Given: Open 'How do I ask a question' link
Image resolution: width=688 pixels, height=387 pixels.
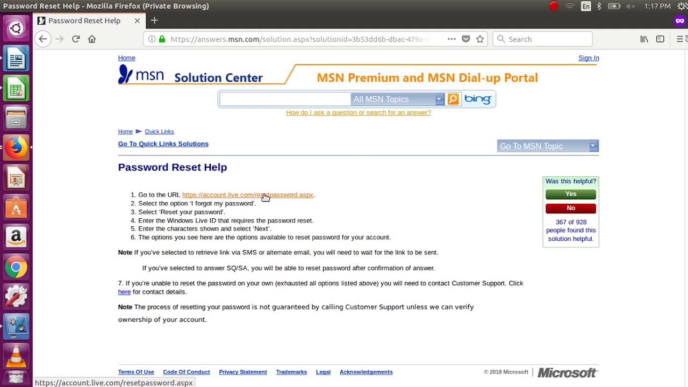Looking at the screenshot, I should [359, 112].
